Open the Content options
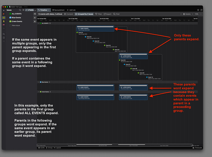212x157 pixels. click(69, 14)
